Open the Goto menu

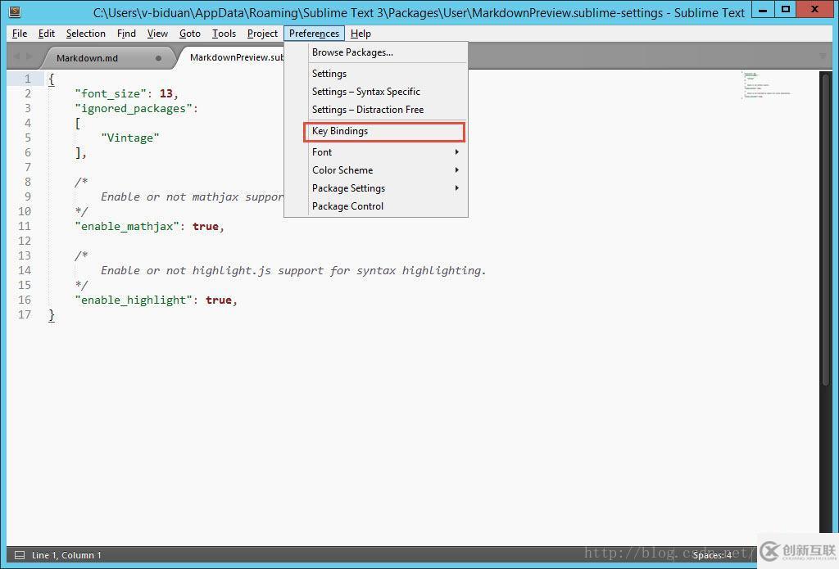(190, 34)
